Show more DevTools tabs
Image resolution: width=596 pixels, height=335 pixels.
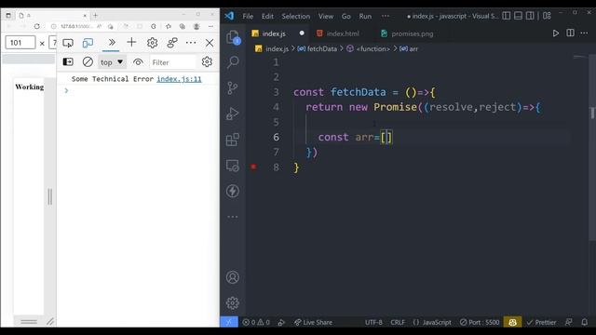[x=112, y=42]
